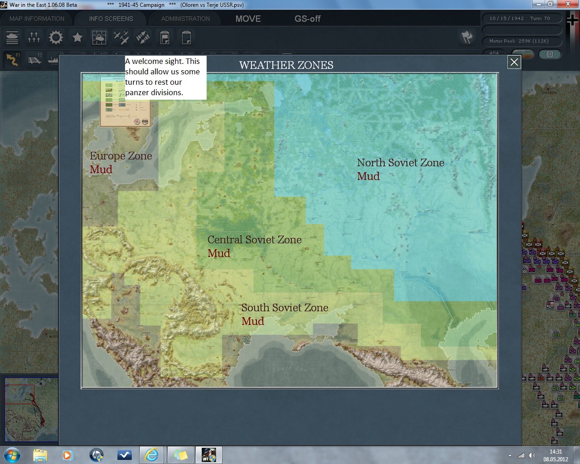Select the naval transport ship mode icon
The image size is (580, 464).
point(54,59)
